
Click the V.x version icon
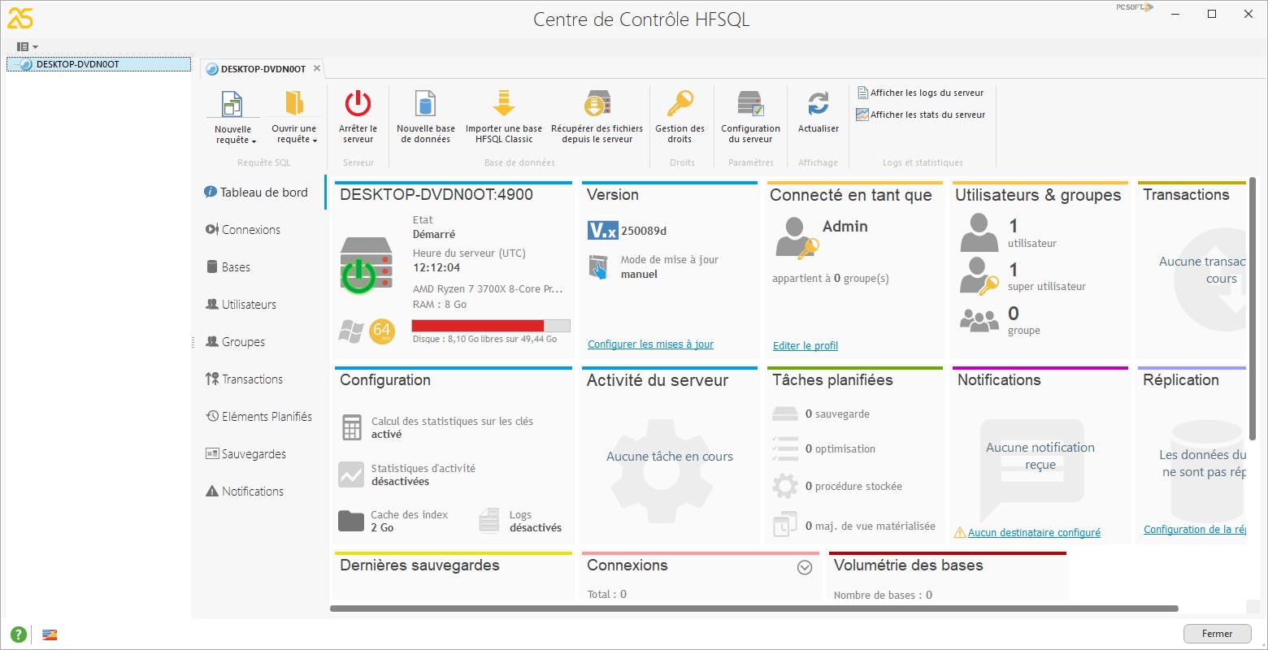[602, 230]
